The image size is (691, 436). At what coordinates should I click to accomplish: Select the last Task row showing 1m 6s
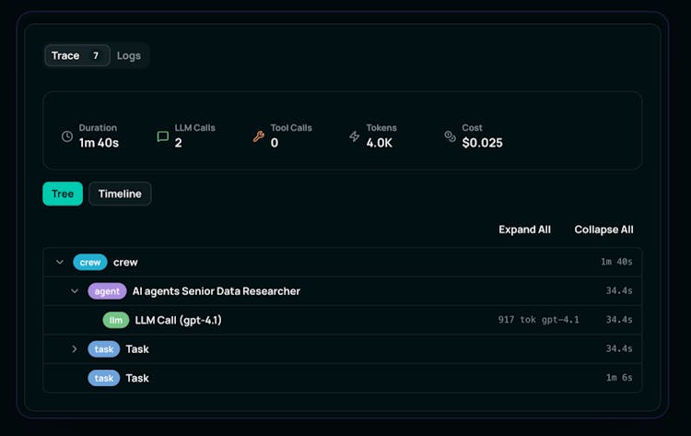(137, 378)
